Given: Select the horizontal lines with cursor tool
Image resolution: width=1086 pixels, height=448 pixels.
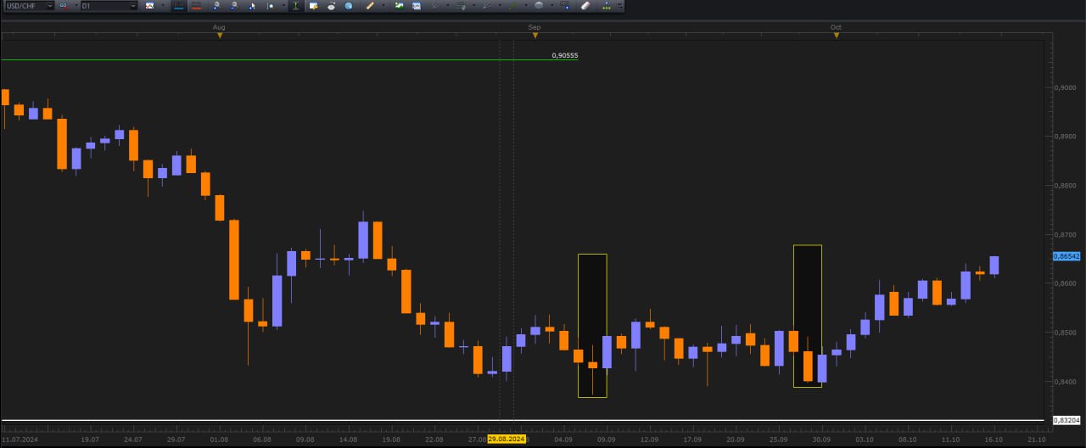Looking at the screenshot, I should pos(461,5).
